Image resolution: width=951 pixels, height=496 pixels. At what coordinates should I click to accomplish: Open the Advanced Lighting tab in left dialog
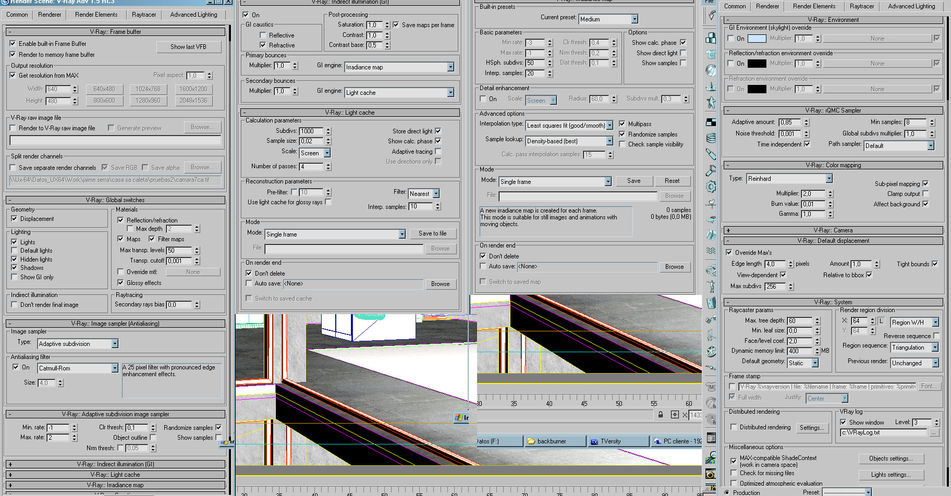pyautogui.click(x=193, y=15)
